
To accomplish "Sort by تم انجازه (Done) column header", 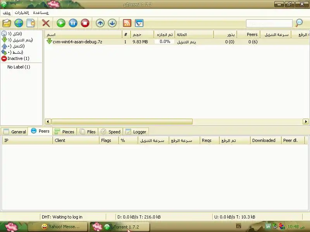I will coord(164,34).
